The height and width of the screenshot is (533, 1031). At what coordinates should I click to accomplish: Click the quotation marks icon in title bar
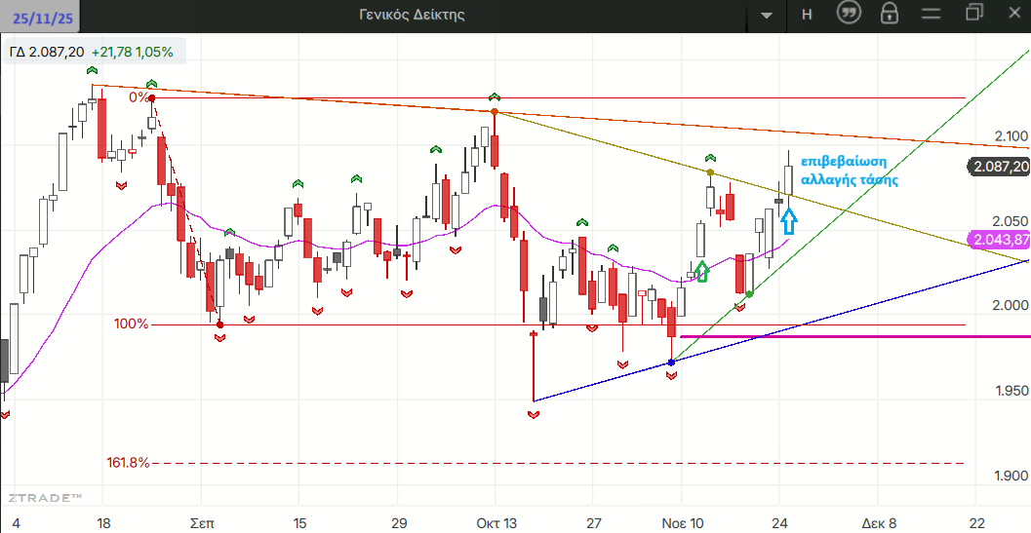(849, 13)
